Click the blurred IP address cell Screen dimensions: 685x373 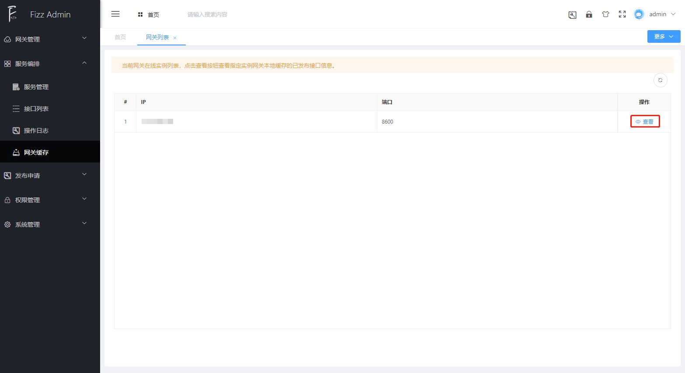coord(257,121)
